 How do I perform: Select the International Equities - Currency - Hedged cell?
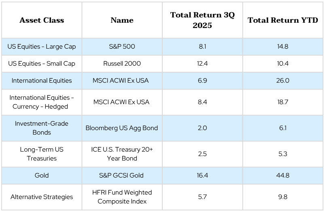pyautogui.click(x=42, y=102)
